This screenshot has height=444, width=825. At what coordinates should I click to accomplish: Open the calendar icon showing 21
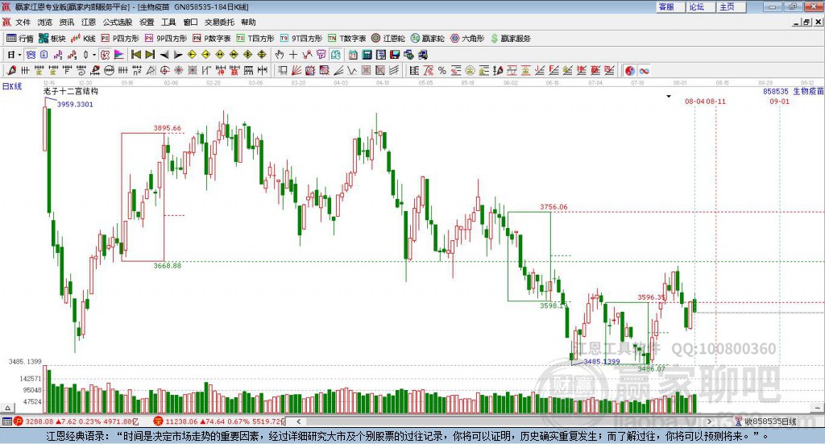pos(353,54)
